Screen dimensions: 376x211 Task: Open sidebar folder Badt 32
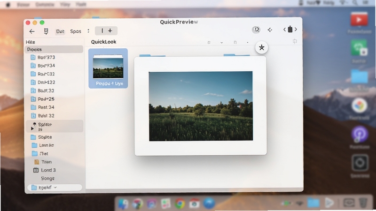[x=43, y=90]
